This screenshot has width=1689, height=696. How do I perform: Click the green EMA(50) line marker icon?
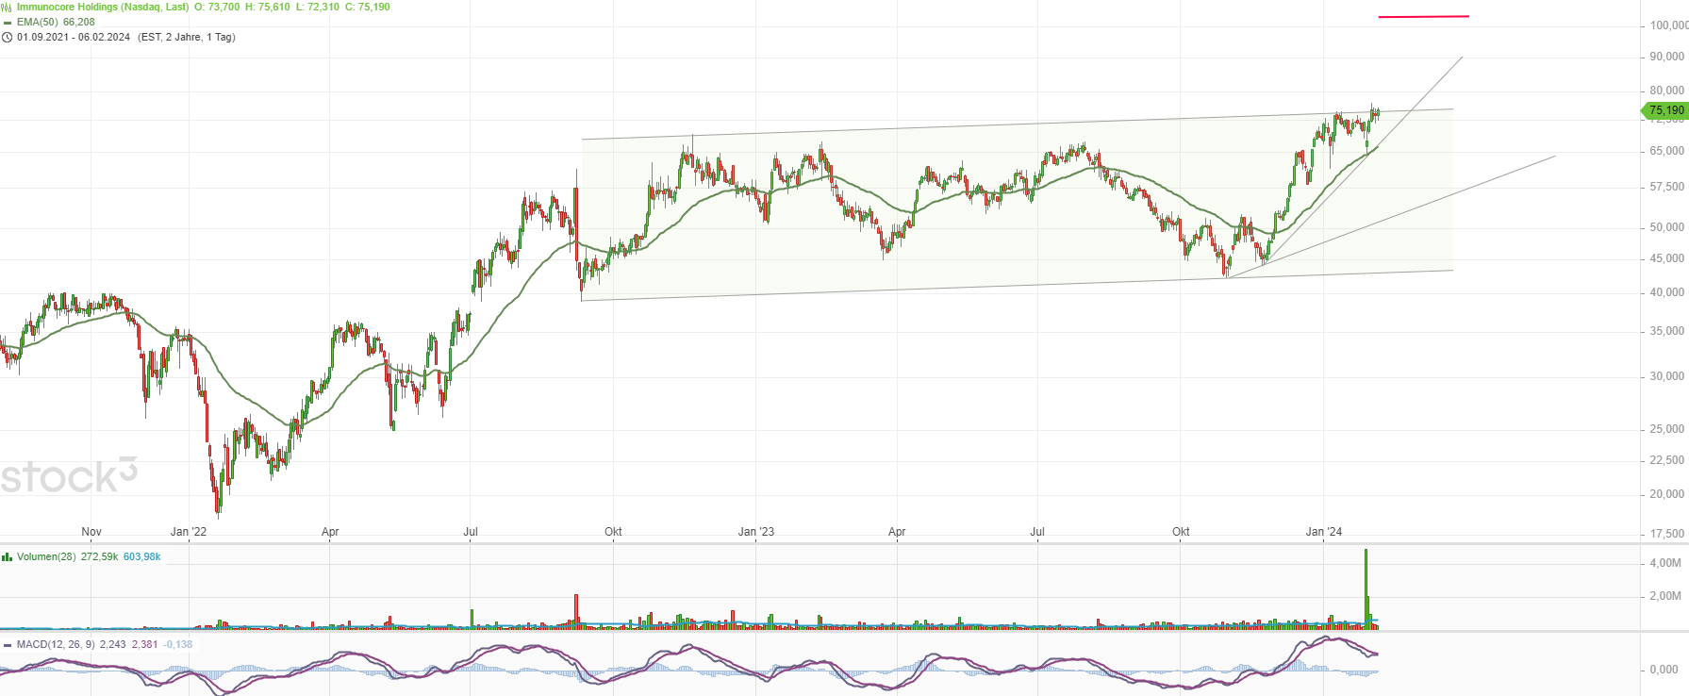point(8,23)
